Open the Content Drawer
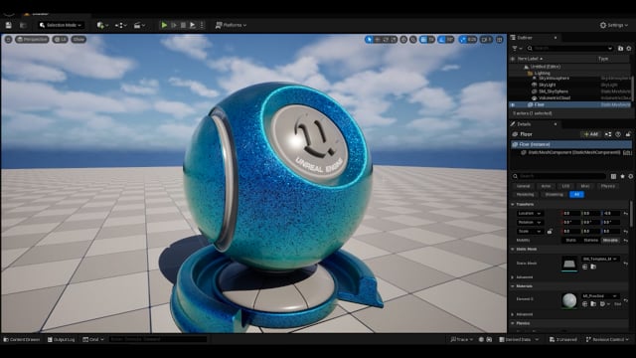 coord(21,339)
